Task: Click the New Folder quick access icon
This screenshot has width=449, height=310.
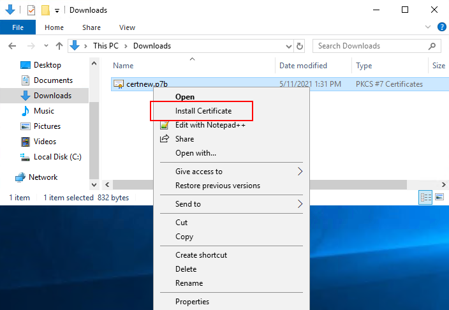Action: pos(45,10)
